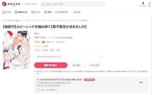Click カゴに追加 add to cart button
152x95 pixels.
click(94, 65)
